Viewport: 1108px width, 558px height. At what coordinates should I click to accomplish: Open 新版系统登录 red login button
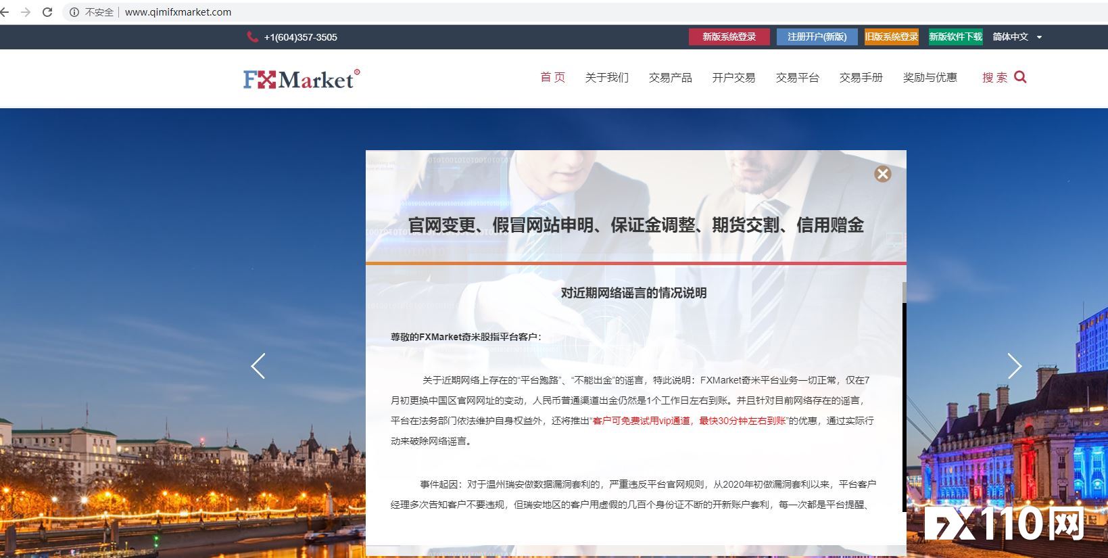tap(729, 37)
